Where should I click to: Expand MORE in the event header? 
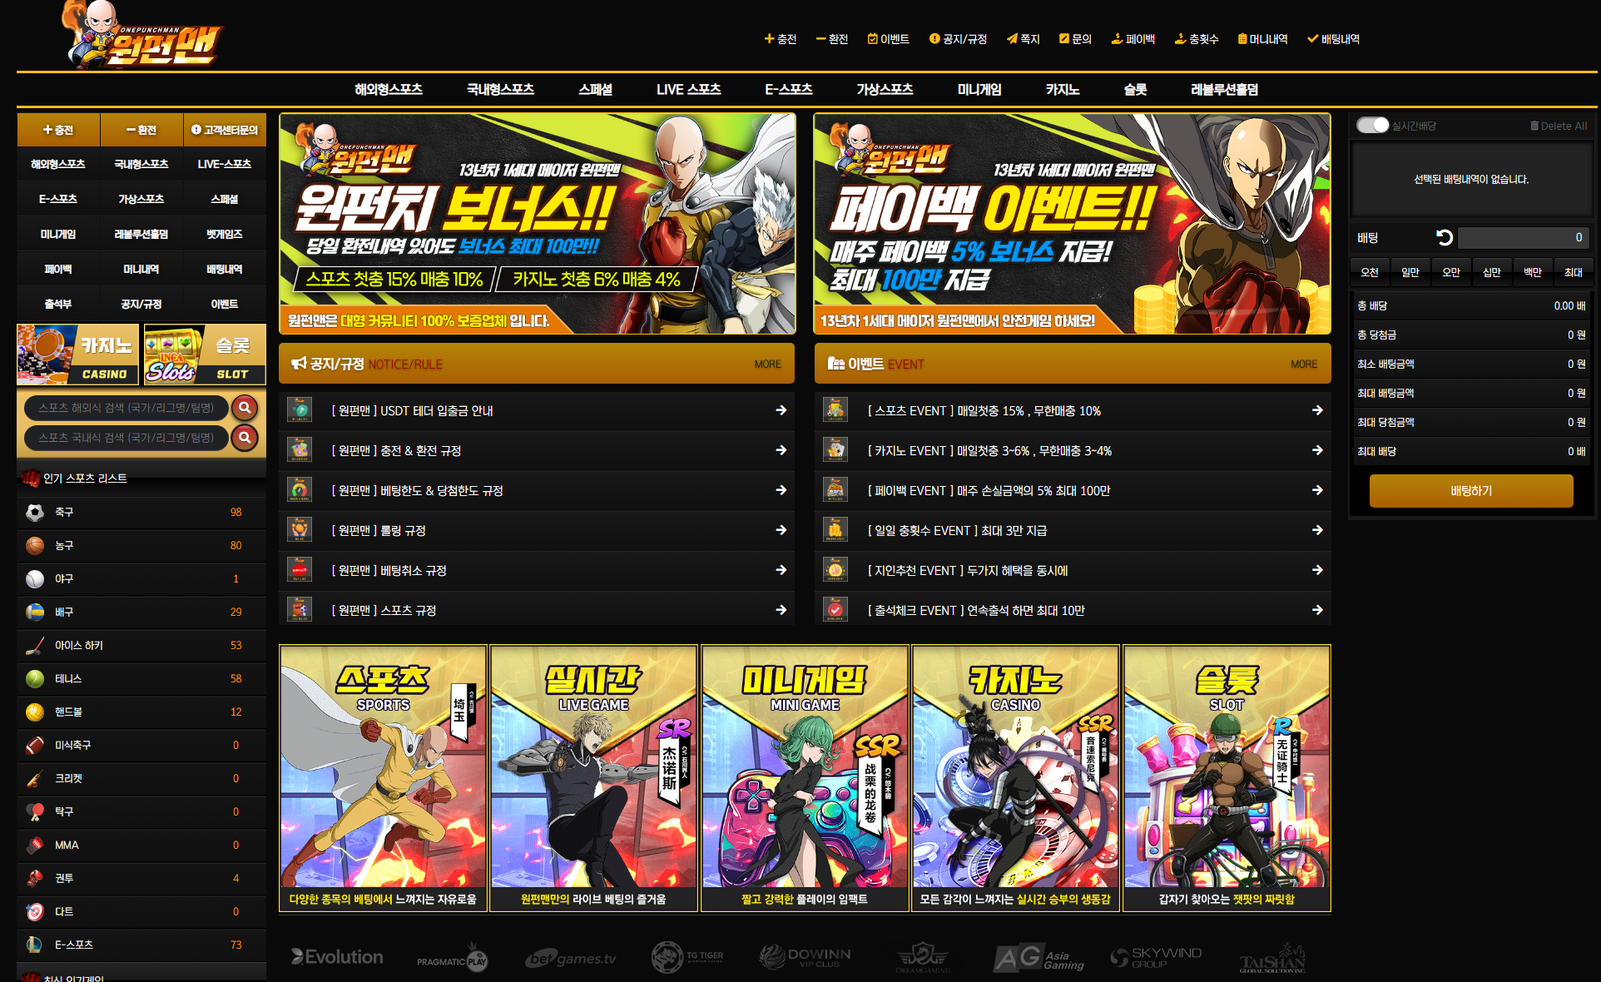[1303, 365]
